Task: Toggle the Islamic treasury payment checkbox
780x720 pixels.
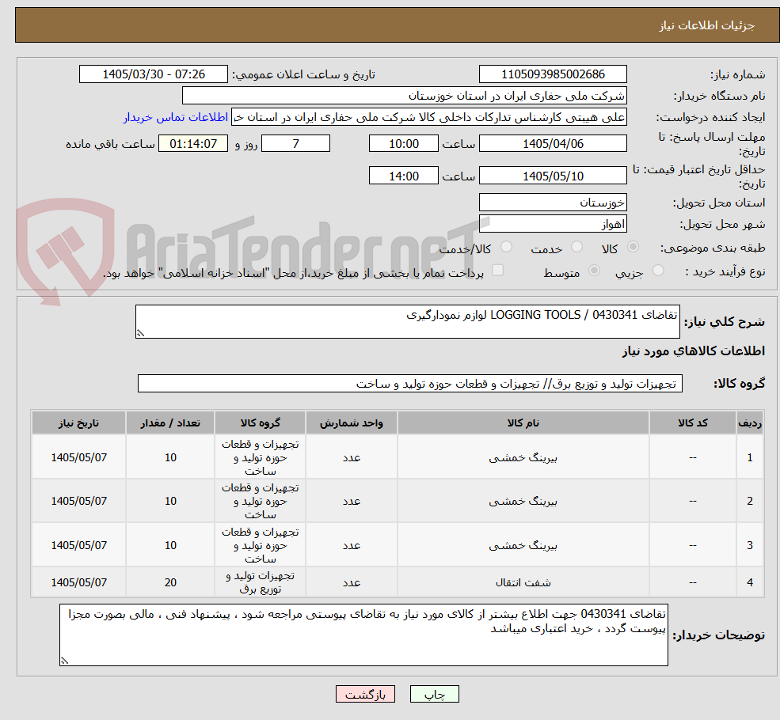Action: [x=497, y=271]
